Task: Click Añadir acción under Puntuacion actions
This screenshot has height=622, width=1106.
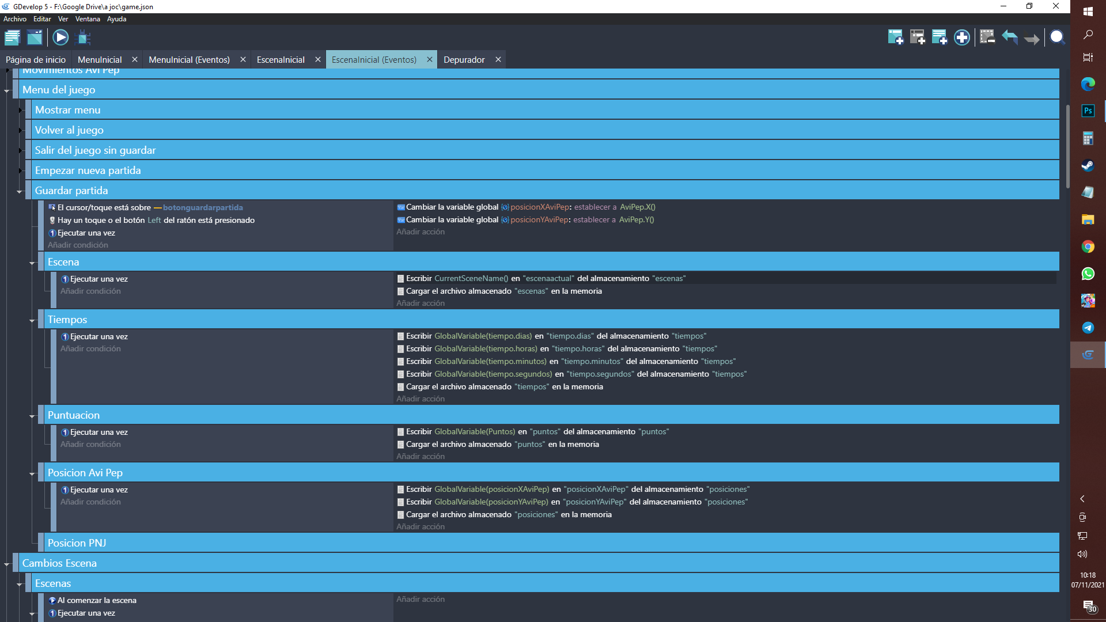Action: (x=421, y=456)
